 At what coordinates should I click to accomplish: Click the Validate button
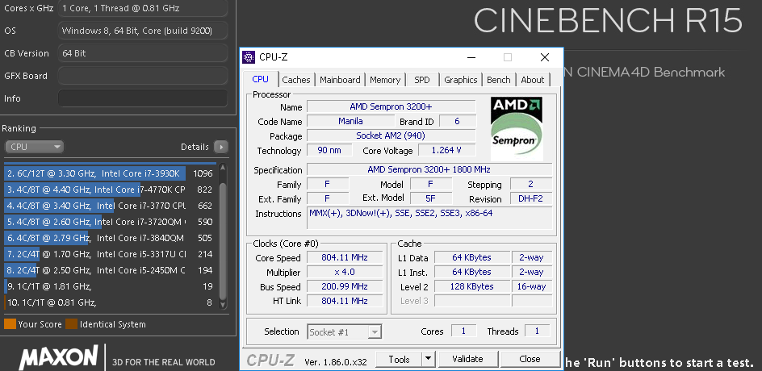click(x=467, y=359)
